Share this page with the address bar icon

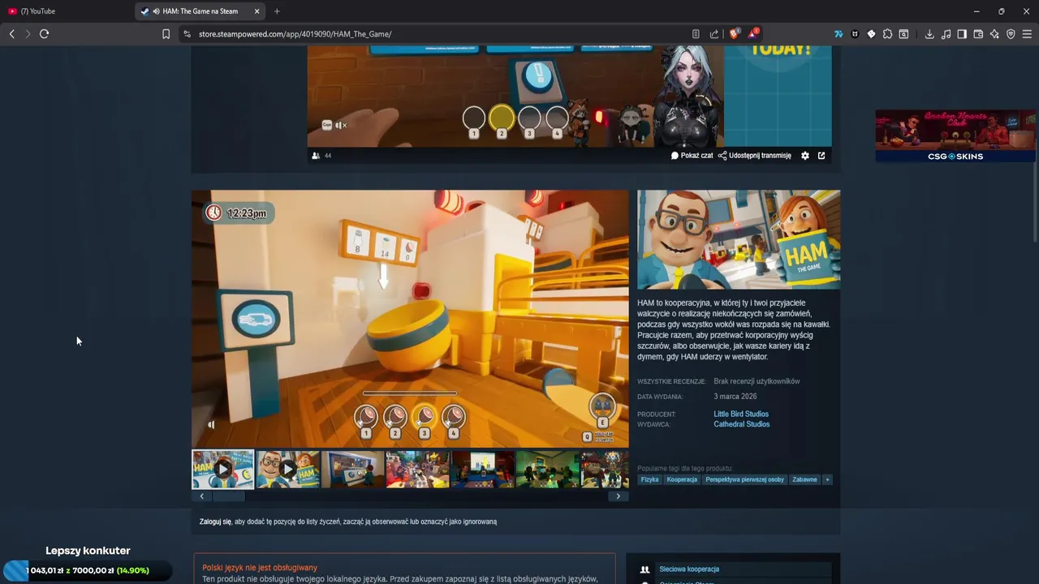point(714,34)
